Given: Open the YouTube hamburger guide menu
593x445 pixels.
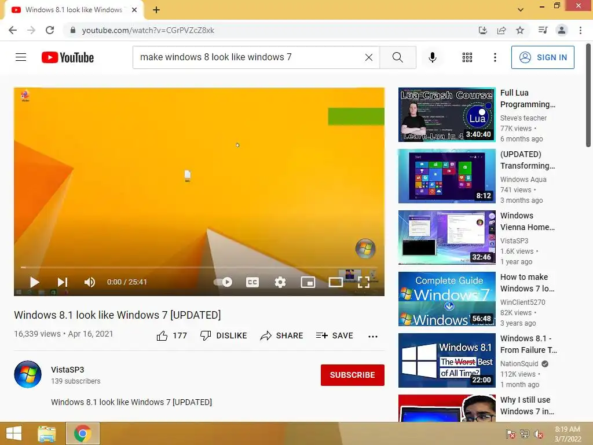Looking at the screenshot, I should click(21, 57).
